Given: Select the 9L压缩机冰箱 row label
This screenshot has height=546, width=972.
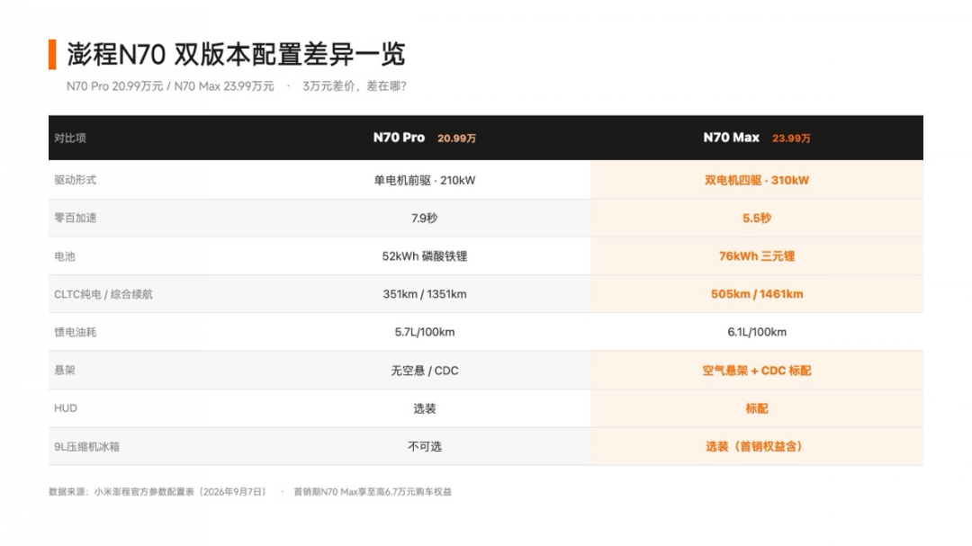Looking at the screenshot, I should point(86,446).
